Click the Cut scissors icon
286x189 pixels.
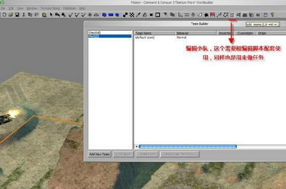tap(24, 15)
